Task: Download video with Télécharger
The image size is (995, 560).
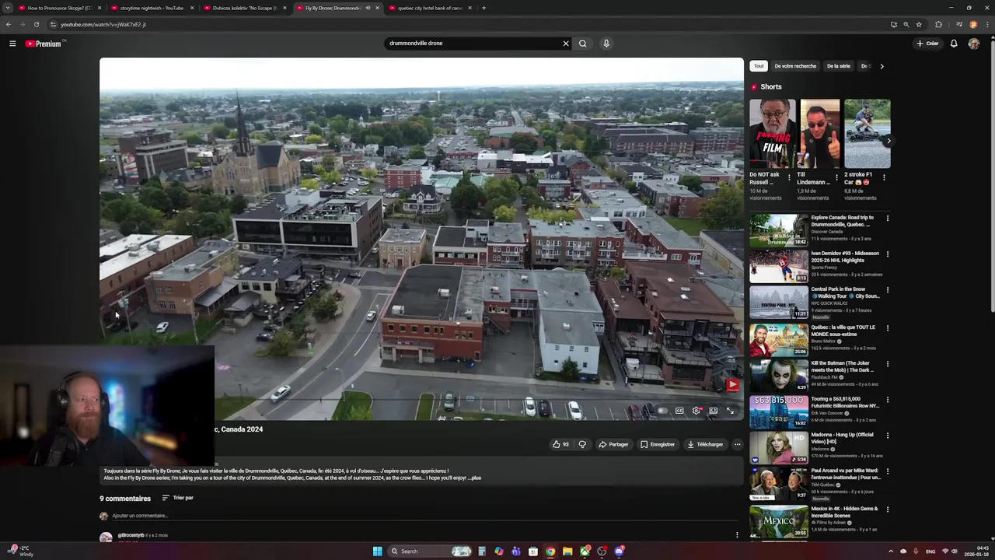Action: click(705, 444)
